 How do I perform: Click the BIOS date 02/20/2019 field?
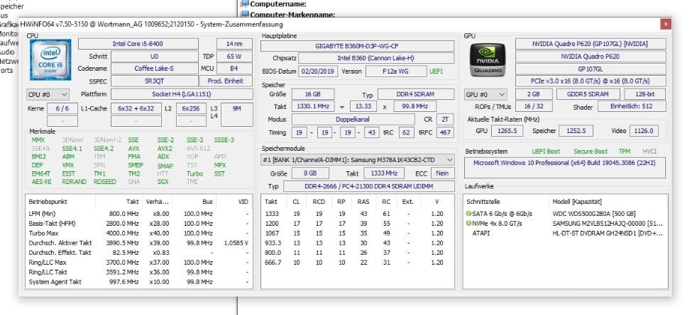pyautogui.click(x=318, y=71)
